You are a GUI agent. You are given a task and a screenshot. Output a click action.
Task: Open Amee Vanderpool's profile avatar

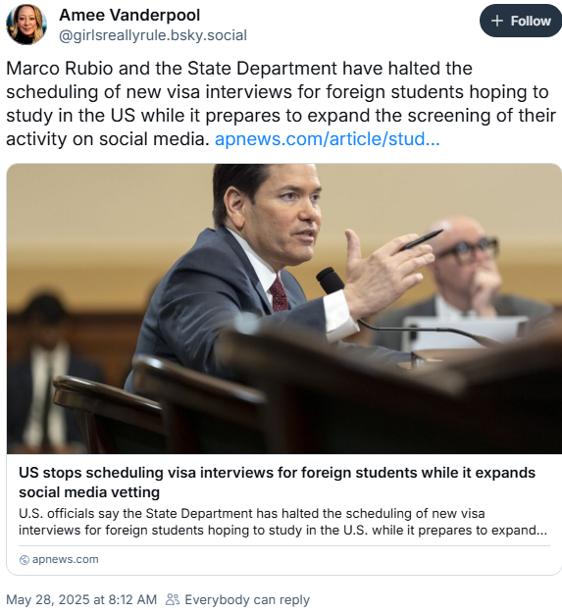pyautogui.click(x=26, y=25)
